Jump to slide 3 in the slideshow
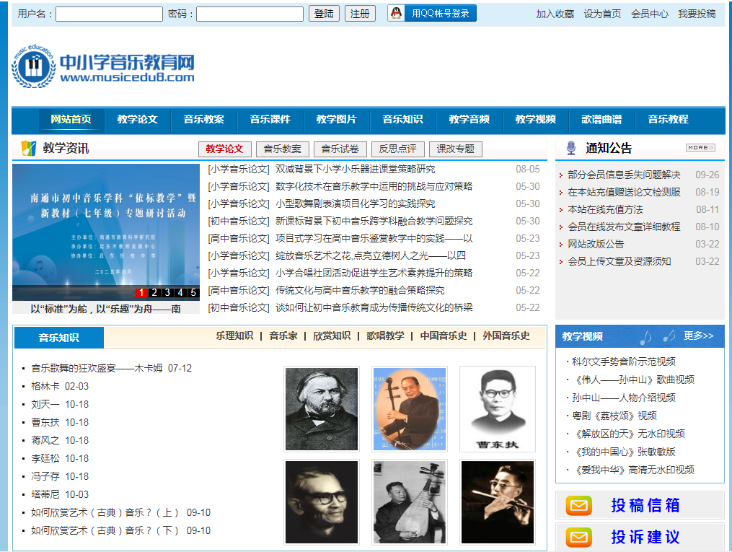 (x=167, y=293)
